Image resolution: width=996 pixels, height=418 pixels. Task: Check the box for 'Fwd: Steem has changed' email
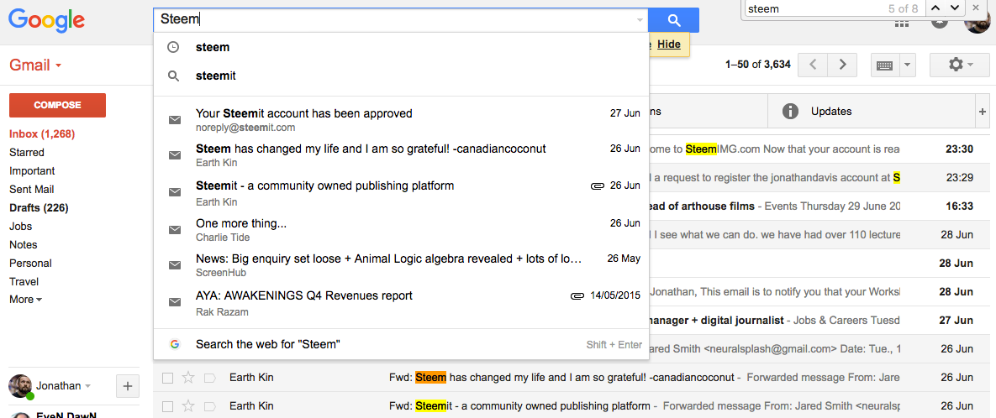click(168, 378)
